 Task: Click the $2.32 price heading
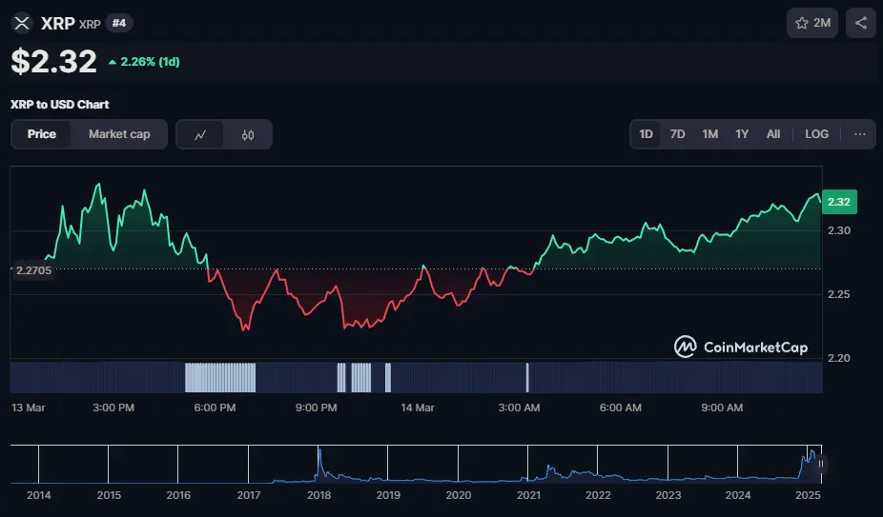(54, 61)
